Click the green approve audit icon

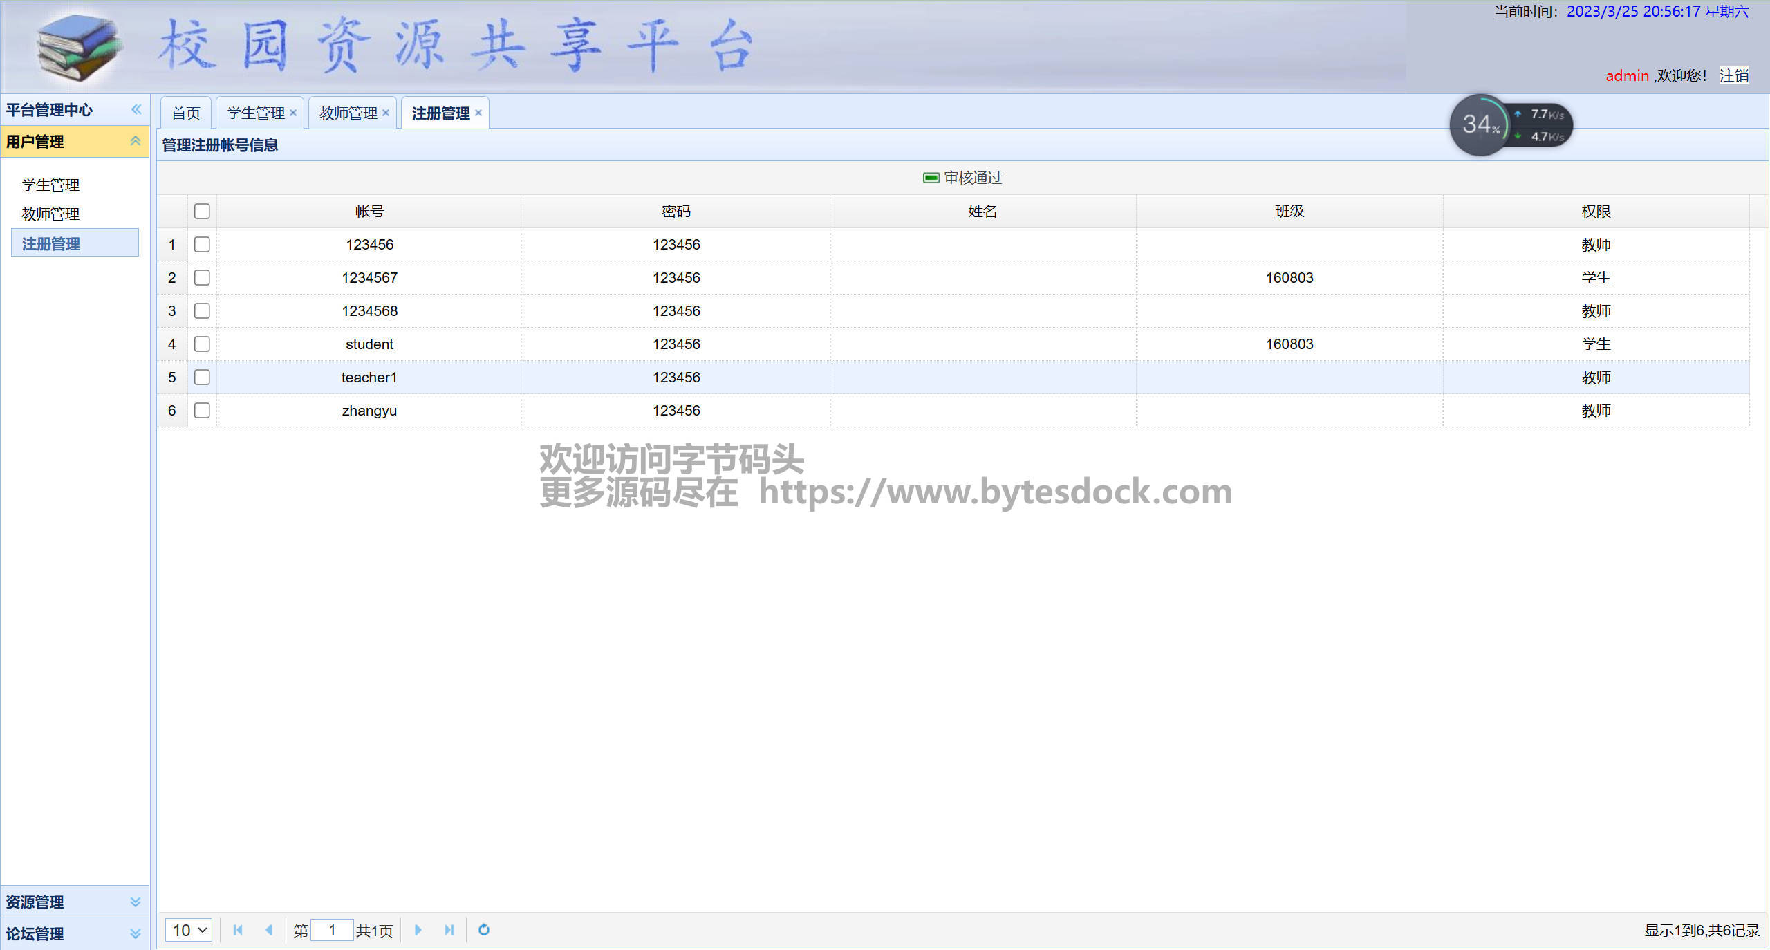(x=931, y=178)
